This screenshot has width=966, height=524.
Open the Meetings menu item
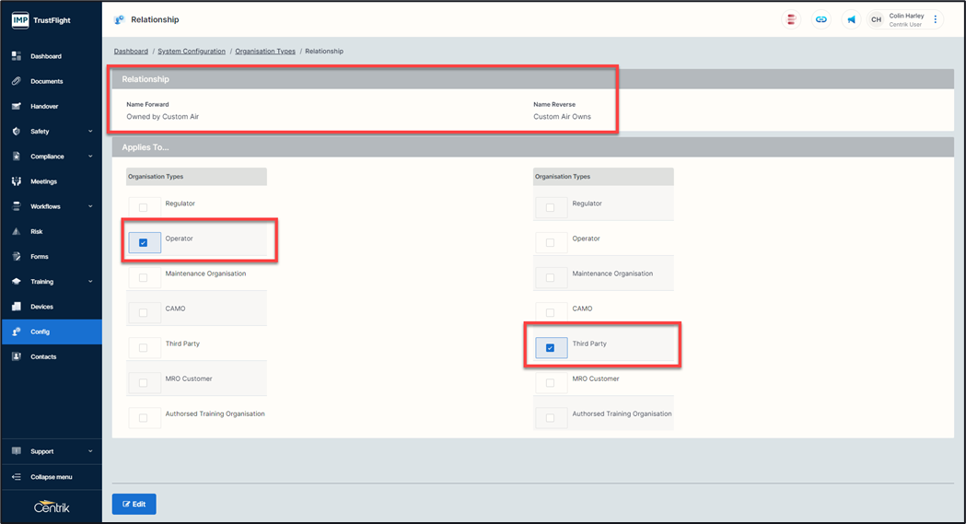click(43, 182)
